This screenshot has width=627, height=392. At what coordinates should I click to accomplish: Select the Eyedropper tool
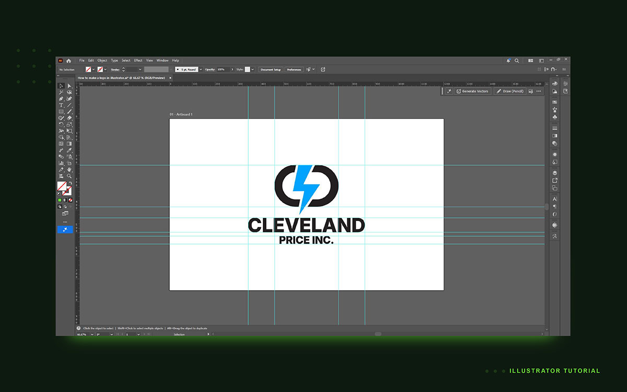pyautogui.click(x=69, y=150)
